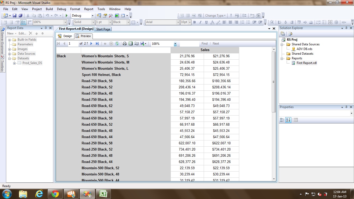
Task: Click the Start Debugging green arrow
Action: pos(67,16)
